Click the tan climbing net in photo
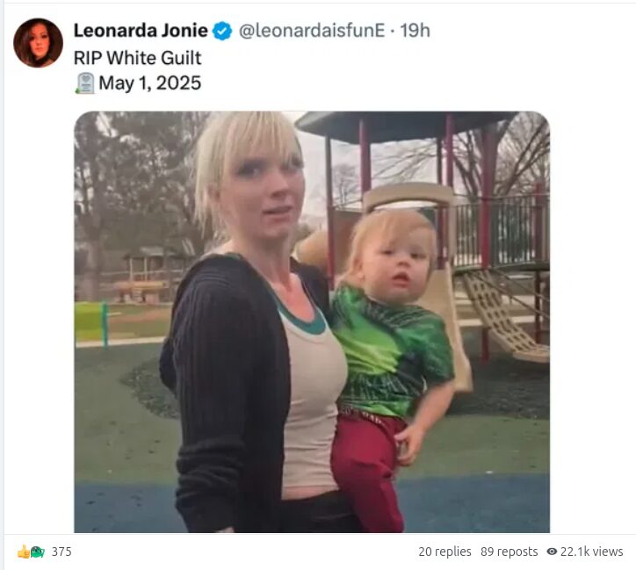636x570 pixels. tap(501, 314)
